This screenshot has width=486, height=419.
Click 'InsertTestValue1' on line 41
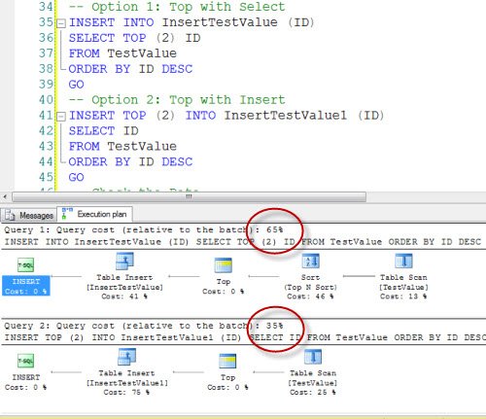pos(285,116)
